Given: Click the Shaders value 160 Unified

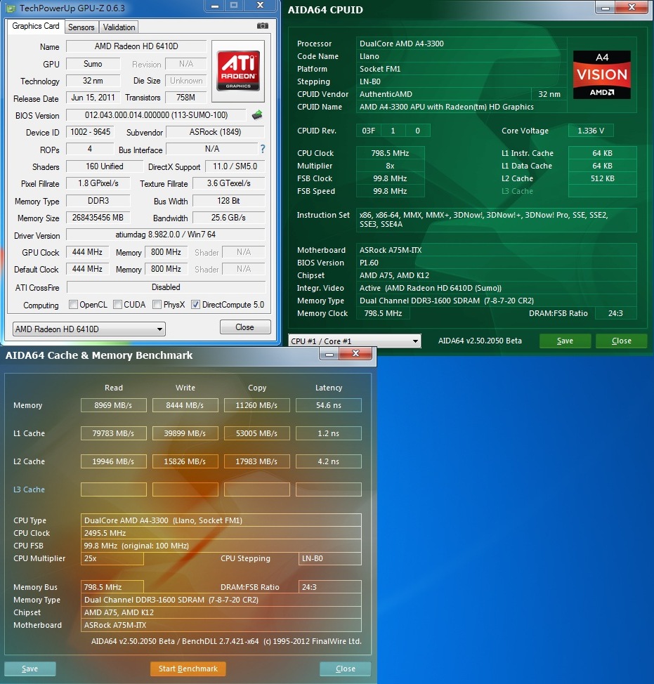Looking at the screenshot, I should coord(105,166).
